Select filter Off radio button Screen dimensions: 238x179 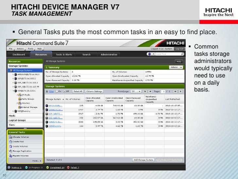(x=64, y=91)
